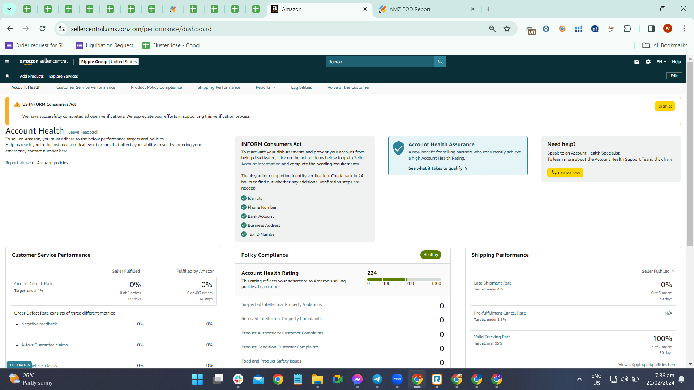Open Slack from the taskbar
The image size is (694, 390).
(x=238, y=379)
